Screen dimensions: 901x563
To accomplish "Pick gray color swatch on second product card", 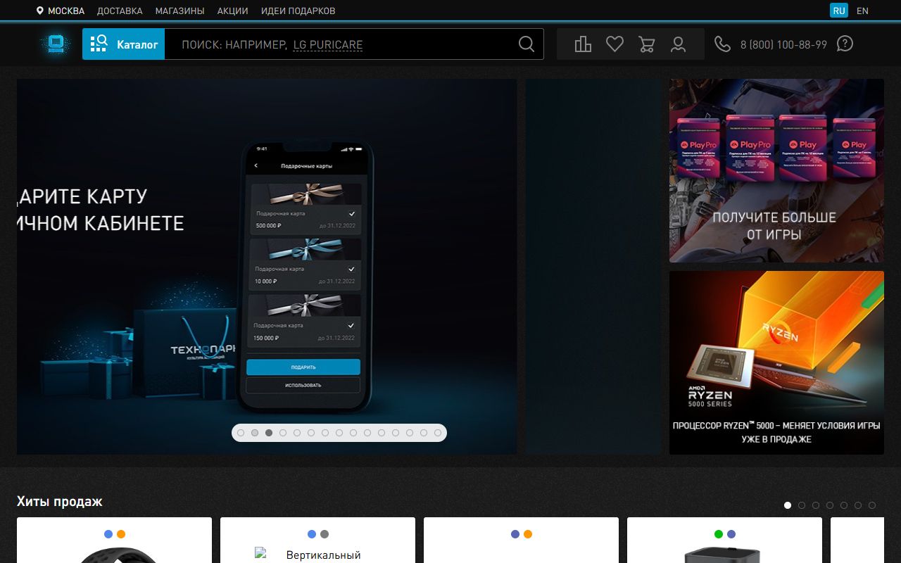I will pos(325,534).
